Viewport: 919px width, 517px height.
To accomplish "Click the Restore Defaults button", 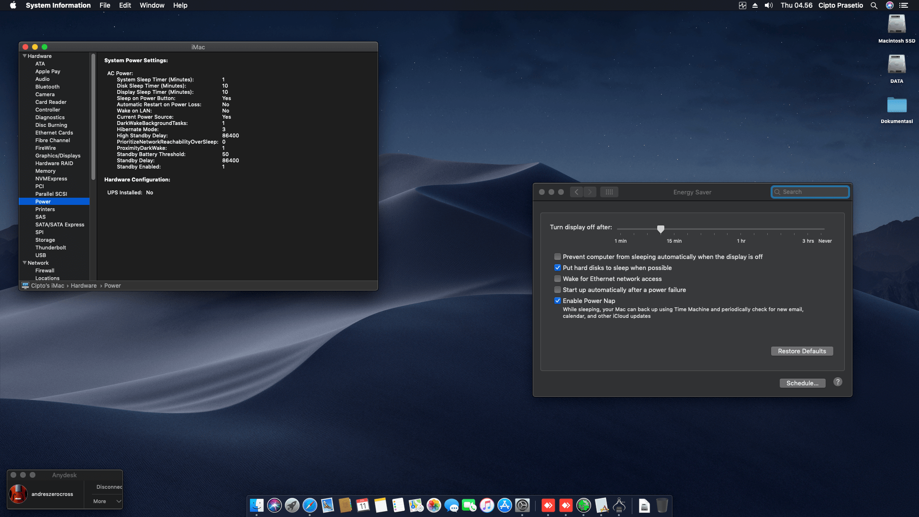I will coord(802,351).
